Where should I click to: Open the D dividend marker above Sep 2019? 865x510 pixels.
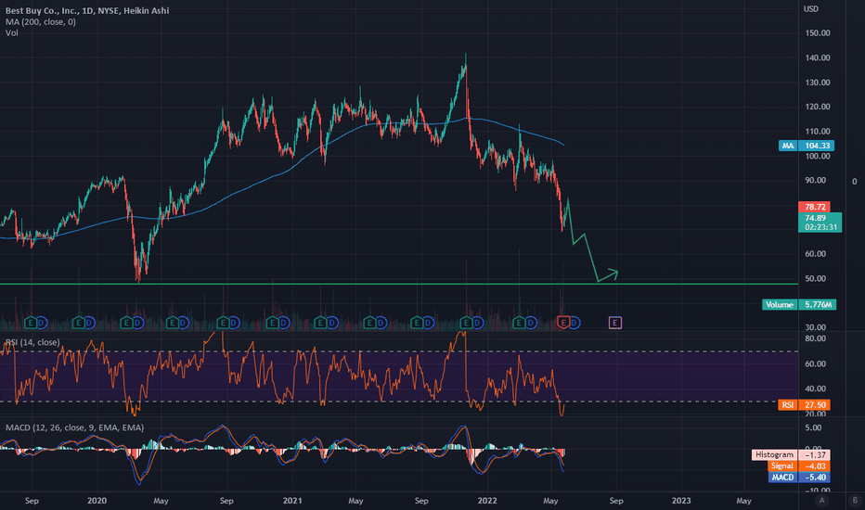[x=42, y=323]
